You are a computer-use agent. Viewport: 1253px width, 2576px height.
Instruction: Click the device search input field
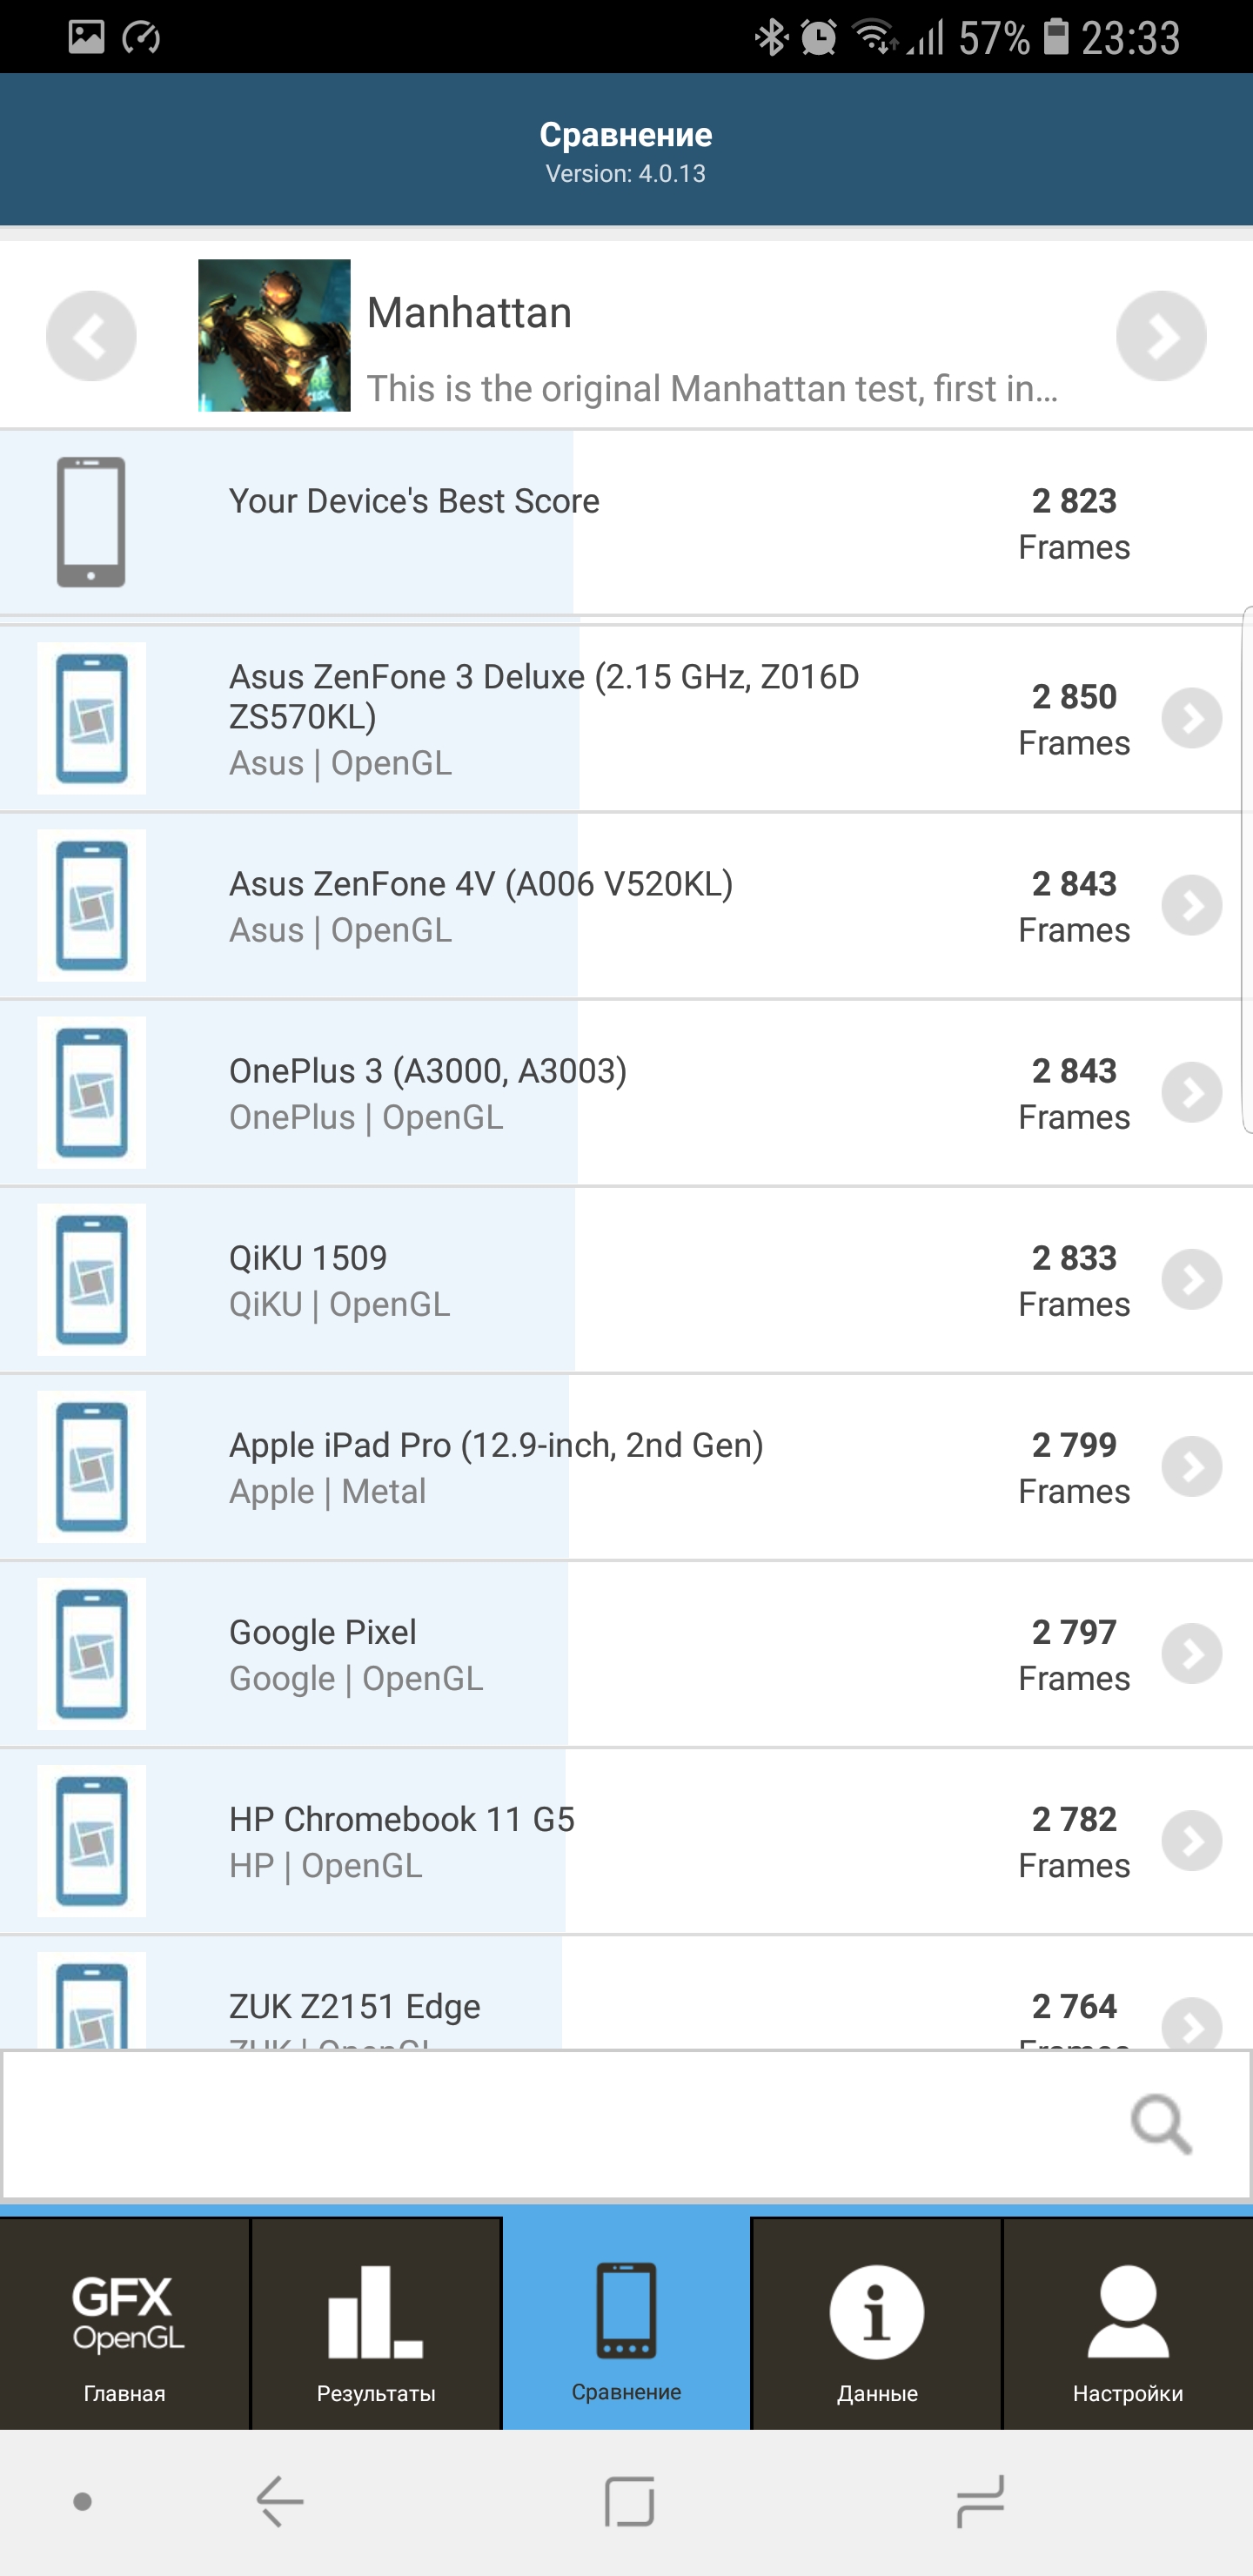pos(560,2124)
